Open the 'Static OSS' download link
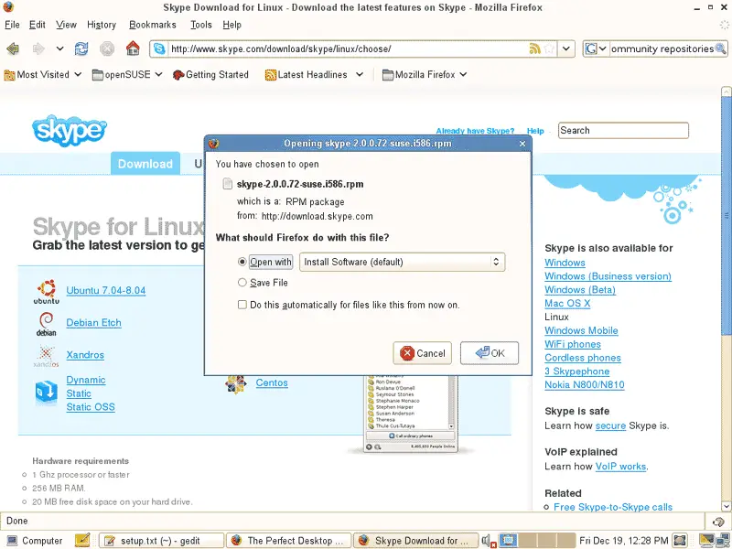The height and width of the screenshot is (549, 732). coord(91,407)
